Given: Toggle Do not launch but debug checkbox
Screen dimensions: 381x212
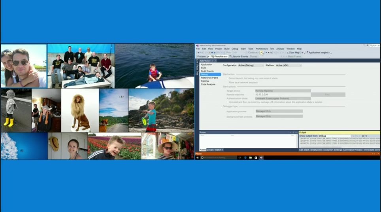Looking at the screenshot, I should point(227,78).
